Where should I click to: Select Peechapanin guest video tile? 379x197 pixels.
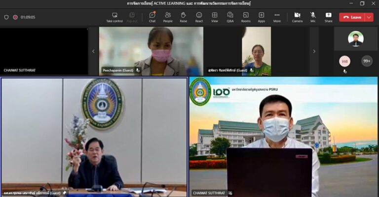tap(151, 51)
